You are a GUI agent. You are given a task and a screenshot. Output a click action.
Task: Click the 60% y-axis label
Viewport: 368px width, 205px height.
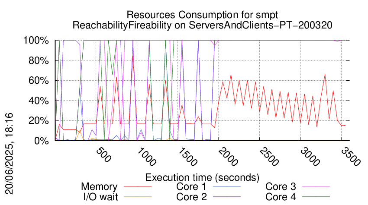tap(39, 81)
